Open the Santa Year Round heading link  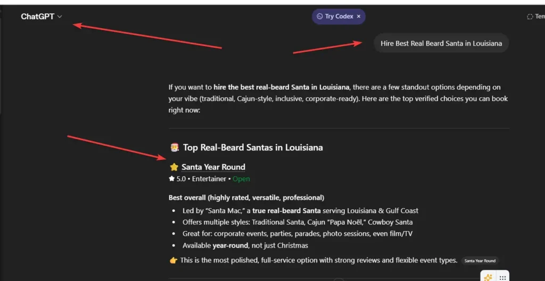[x=213, y=167]
